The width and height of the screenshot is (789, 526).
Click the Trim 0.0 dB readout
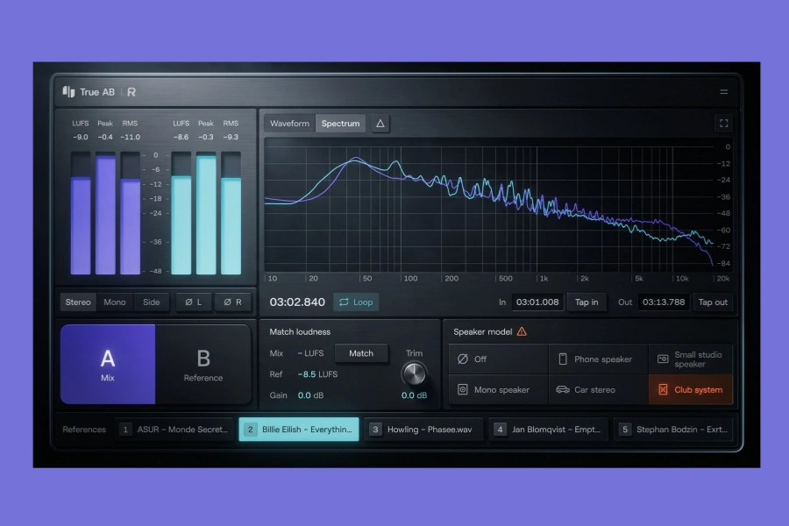(x=414, y=395)
